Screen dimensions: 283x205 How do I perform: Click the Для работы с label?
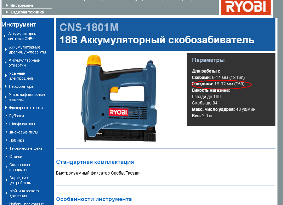point(206,71)
